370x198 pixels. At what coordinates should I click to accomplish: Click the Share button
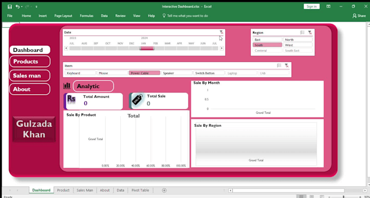(x=359, y=16)
